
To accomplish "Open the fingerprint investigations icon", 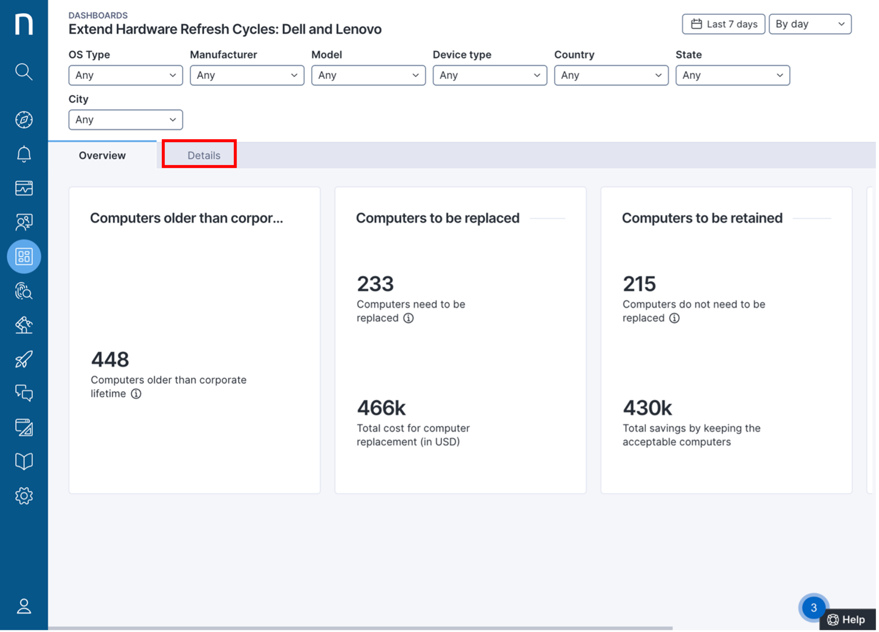I will click(x=24, y=291).
